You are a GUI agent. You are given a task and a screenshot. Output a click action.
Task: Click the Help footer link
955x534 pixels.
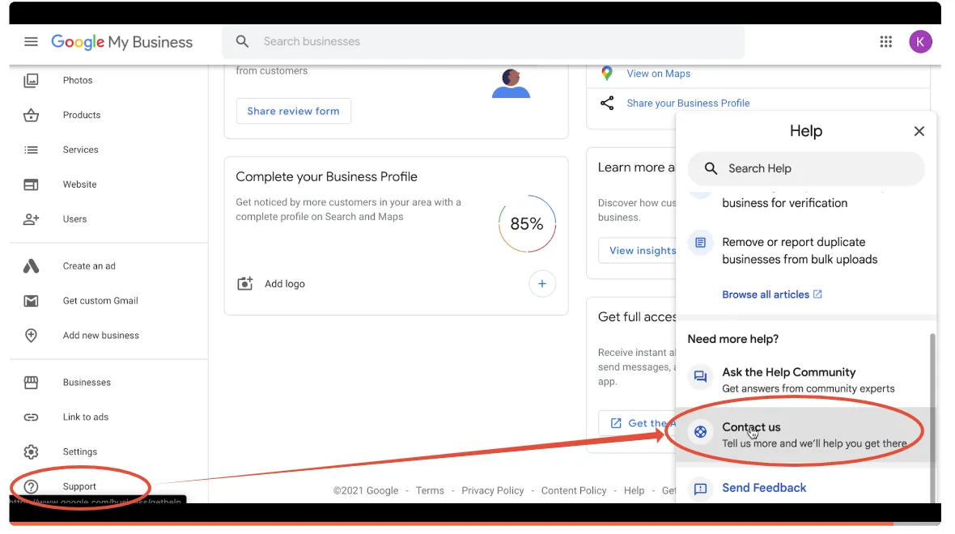tap(634, 491)
